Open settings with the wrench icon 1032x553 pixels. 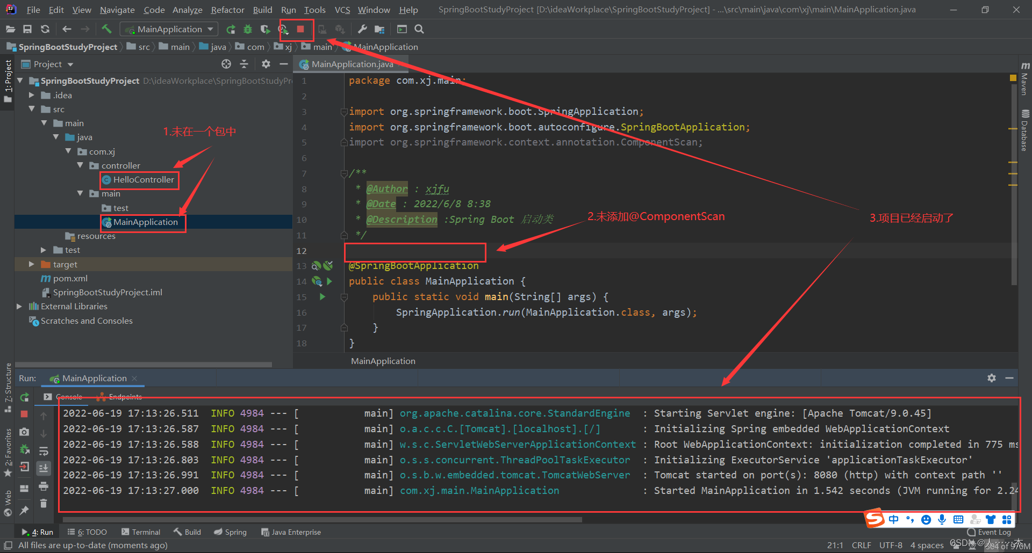coord(362,29)
